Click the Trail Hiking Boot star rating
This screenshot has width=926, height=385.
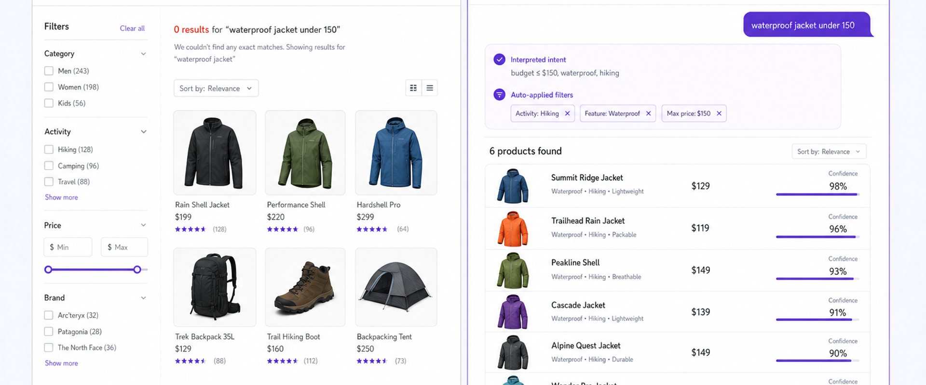[283, 361]
